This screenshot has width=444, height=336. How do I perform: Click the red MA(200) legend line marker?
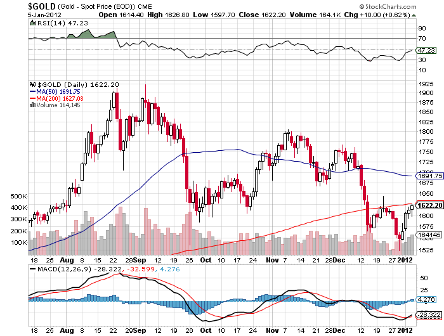(x=33, y=98)
